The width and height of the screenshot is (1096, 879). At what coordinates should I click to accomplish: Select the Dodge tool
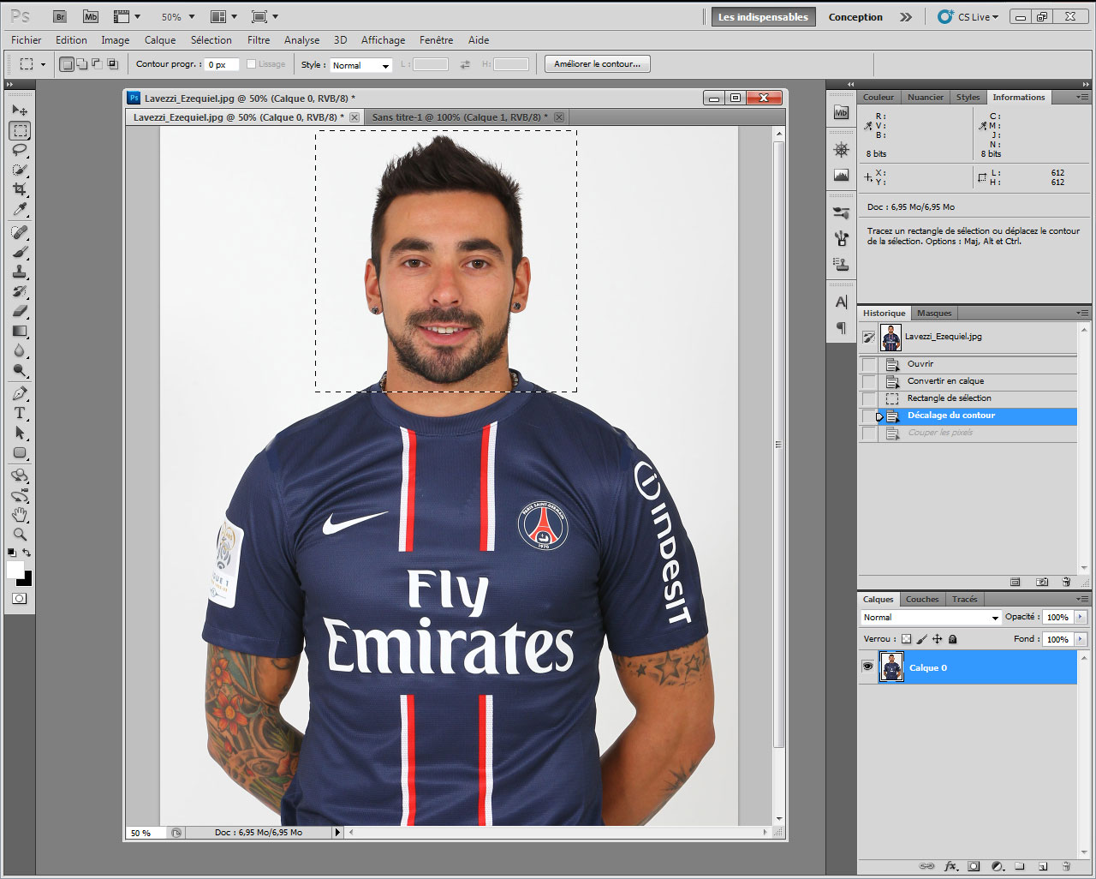[x=20, y=370]
